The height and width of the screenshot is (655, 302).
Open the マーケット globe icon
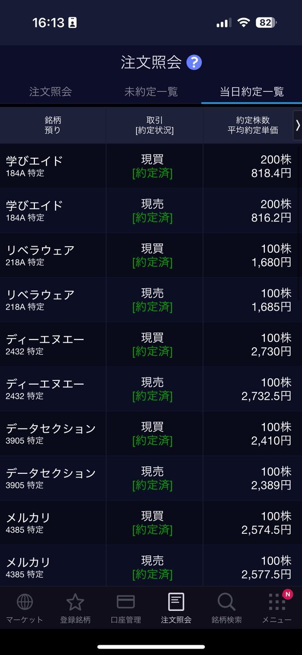click(25, 602)
